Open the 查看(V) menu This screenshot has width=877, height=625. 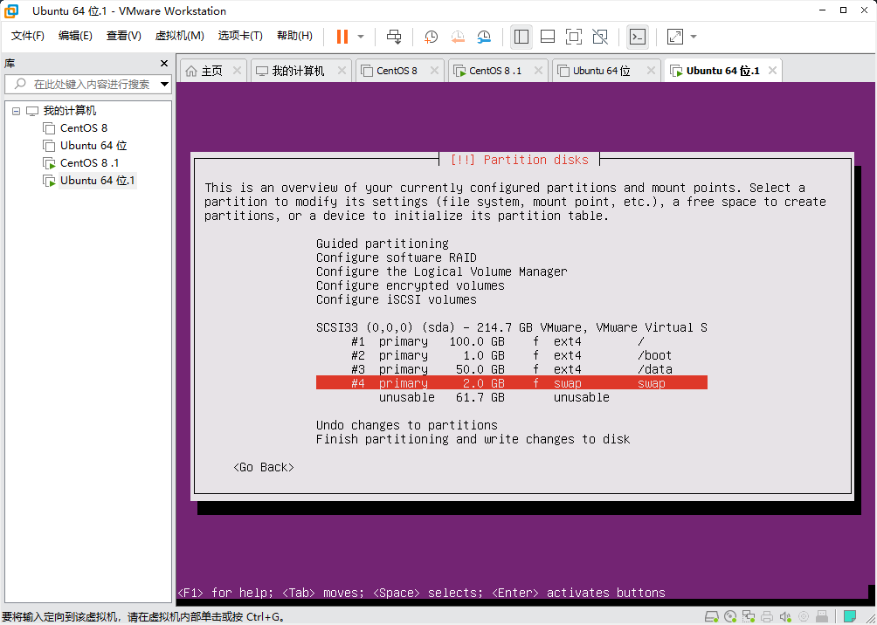click(124, 36)
